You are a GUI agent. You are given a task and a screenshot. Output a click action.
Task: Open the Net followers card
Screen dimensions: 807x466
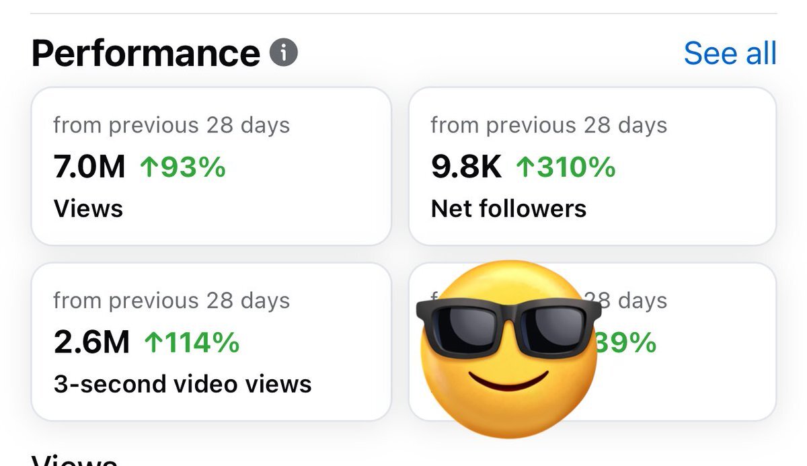click(x=592, y=166)
